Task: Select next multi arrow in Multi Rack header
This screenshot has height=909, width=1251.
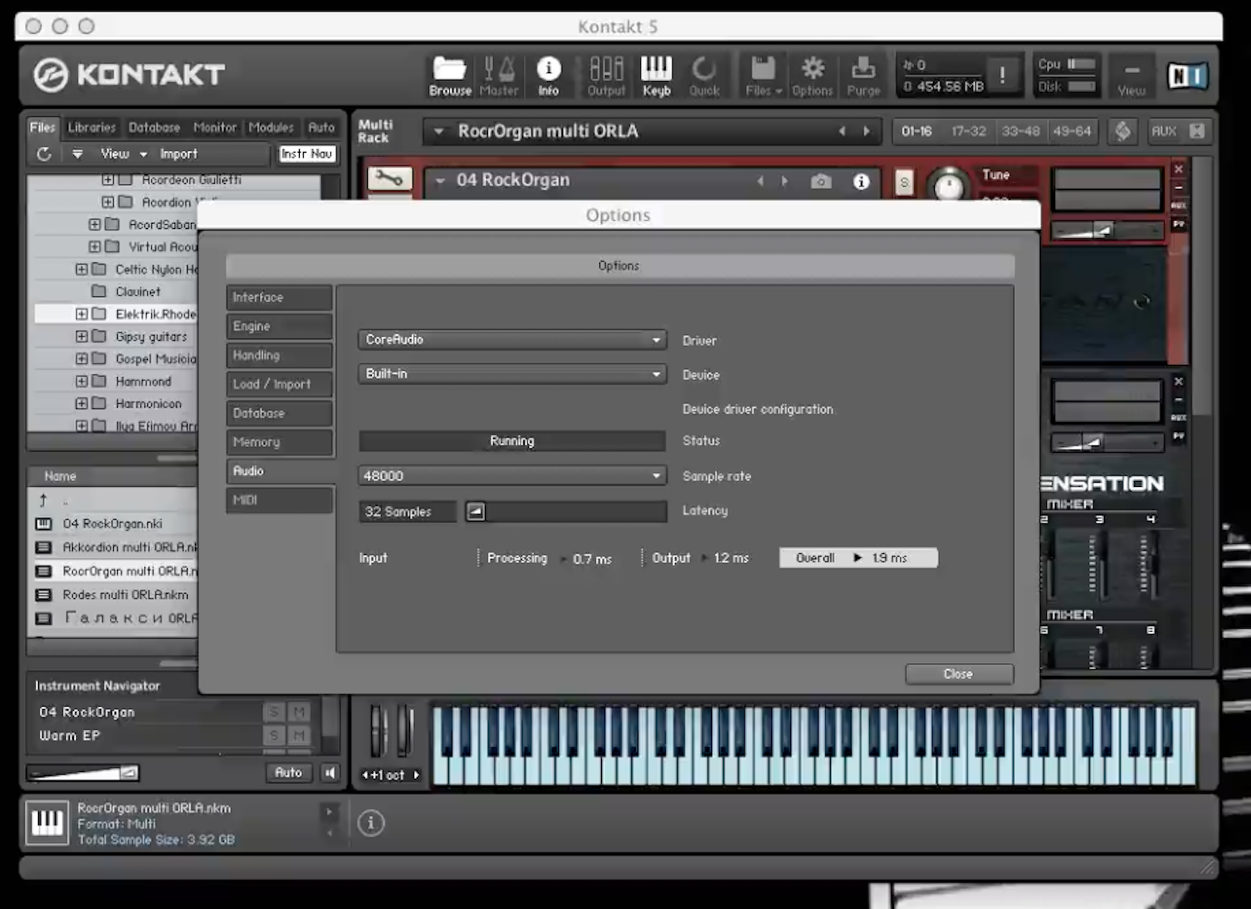Action: (x=867, y=131)
